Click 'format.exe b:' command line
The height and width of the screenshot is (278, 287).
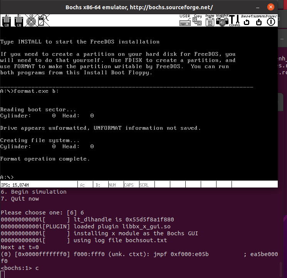pyautogui.click(x=36, y=91)
